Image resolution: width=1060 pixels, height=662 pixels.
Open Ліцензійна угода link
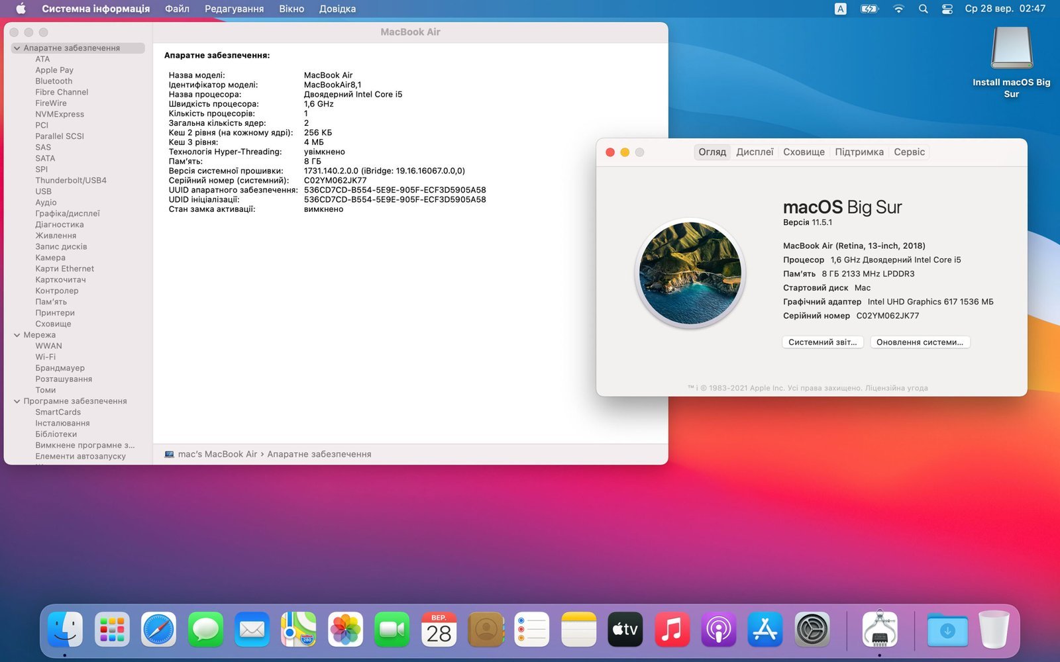(x=896, y=388)
